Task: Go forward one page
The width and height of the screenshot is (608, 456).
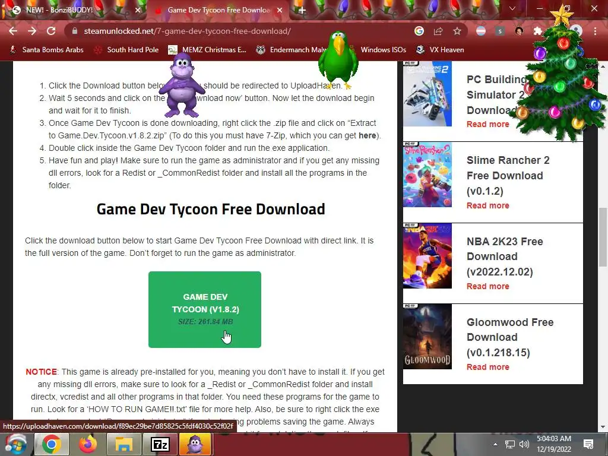Action: pos(32,31)
